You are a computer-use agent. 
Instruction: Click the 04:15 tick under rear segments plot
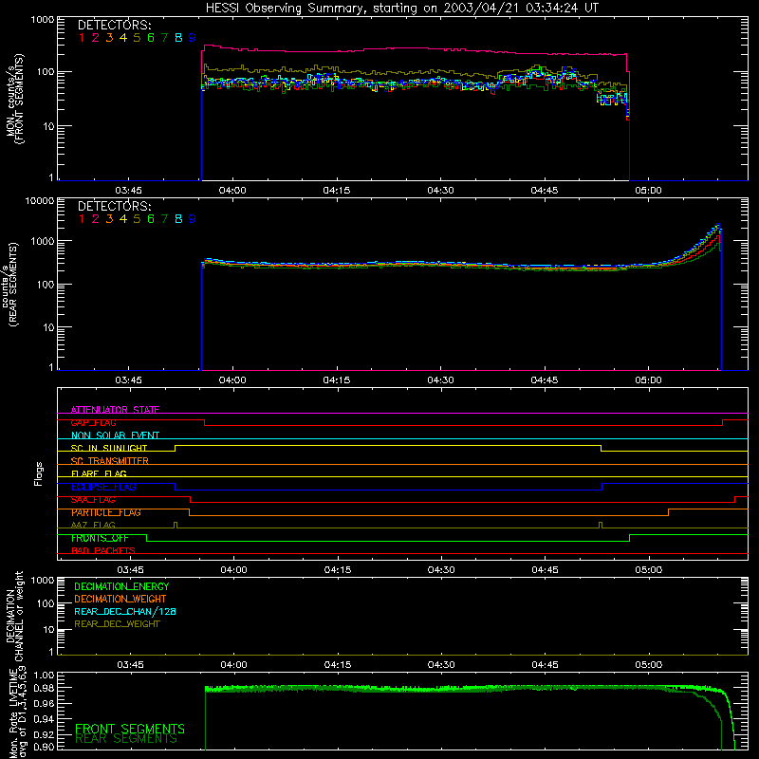tap(337, 380)
